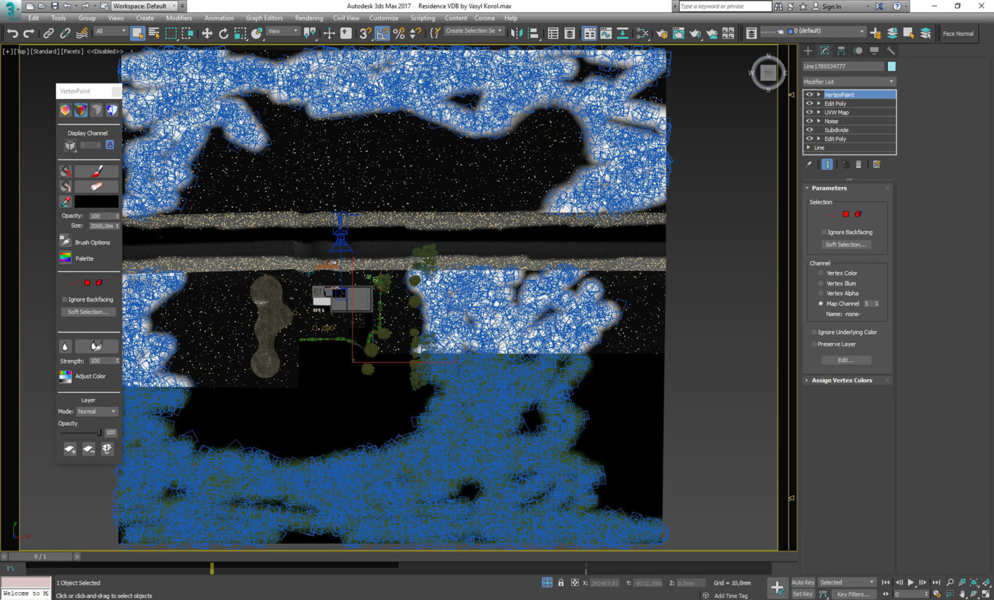Check the Preserve Layer checkbox

(x=814, y=343)
